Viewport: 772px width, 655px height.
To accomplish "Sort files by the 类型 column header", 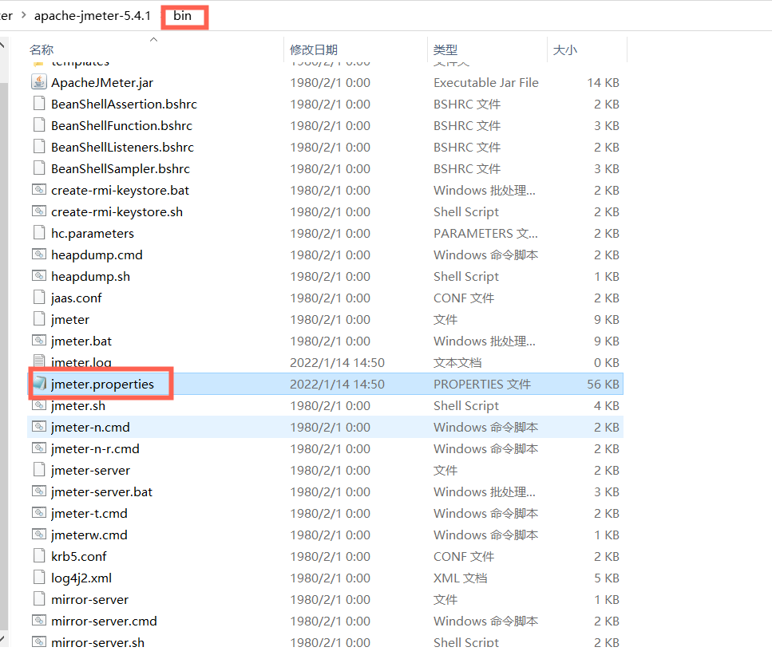I will pyautogui.click(x=445, y=49).
